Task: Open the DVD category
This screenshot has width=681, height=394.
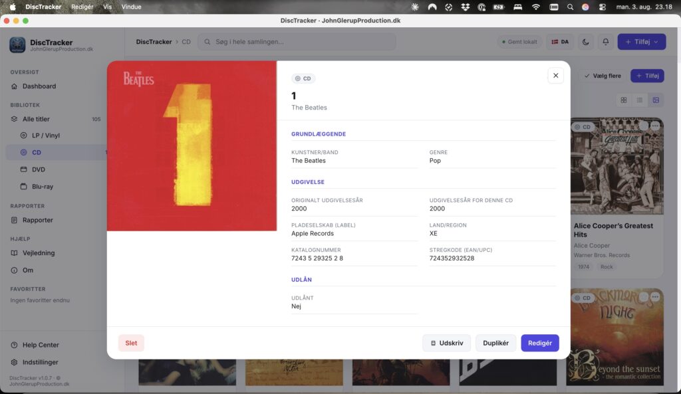Action: point(38,169)
